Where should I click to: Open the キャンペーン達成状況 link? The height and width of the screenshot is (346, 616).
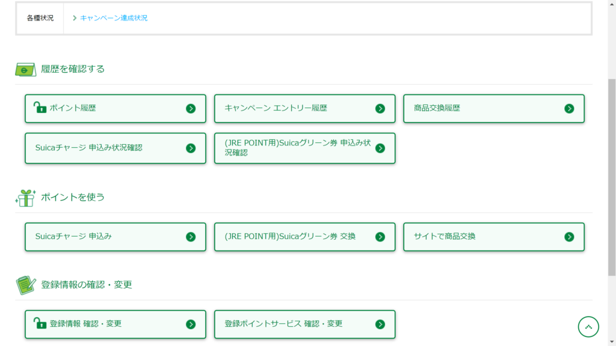(114, 18)
